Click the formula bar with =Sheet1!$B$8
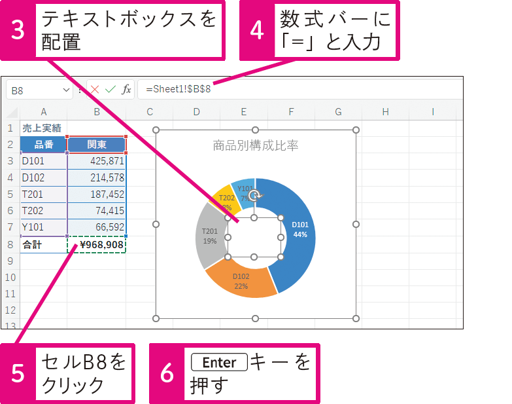This screenshot has width=512, height=404. (300, 89)
